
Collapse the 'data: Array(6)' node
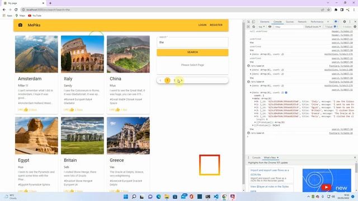253,98
